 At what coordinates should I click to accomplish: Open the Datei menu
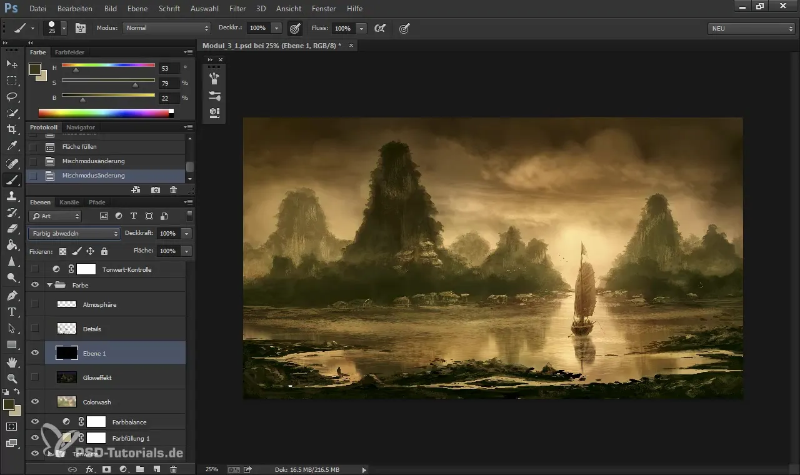pyautogui.click(x=37, y=9)
